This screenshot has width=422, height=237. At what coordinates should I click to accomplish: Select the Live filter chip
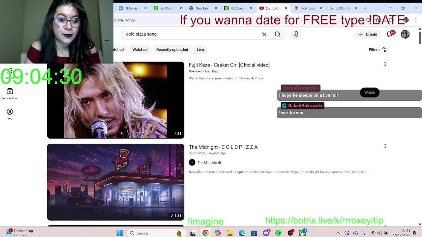[200, 49]
